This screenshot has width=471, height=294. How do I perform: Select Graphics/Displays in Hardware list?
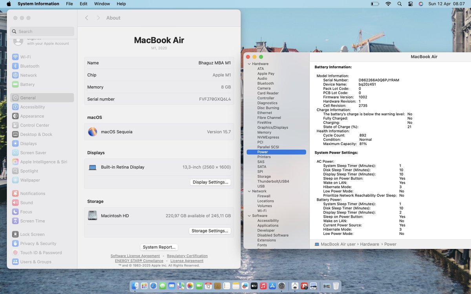point(273,127)
